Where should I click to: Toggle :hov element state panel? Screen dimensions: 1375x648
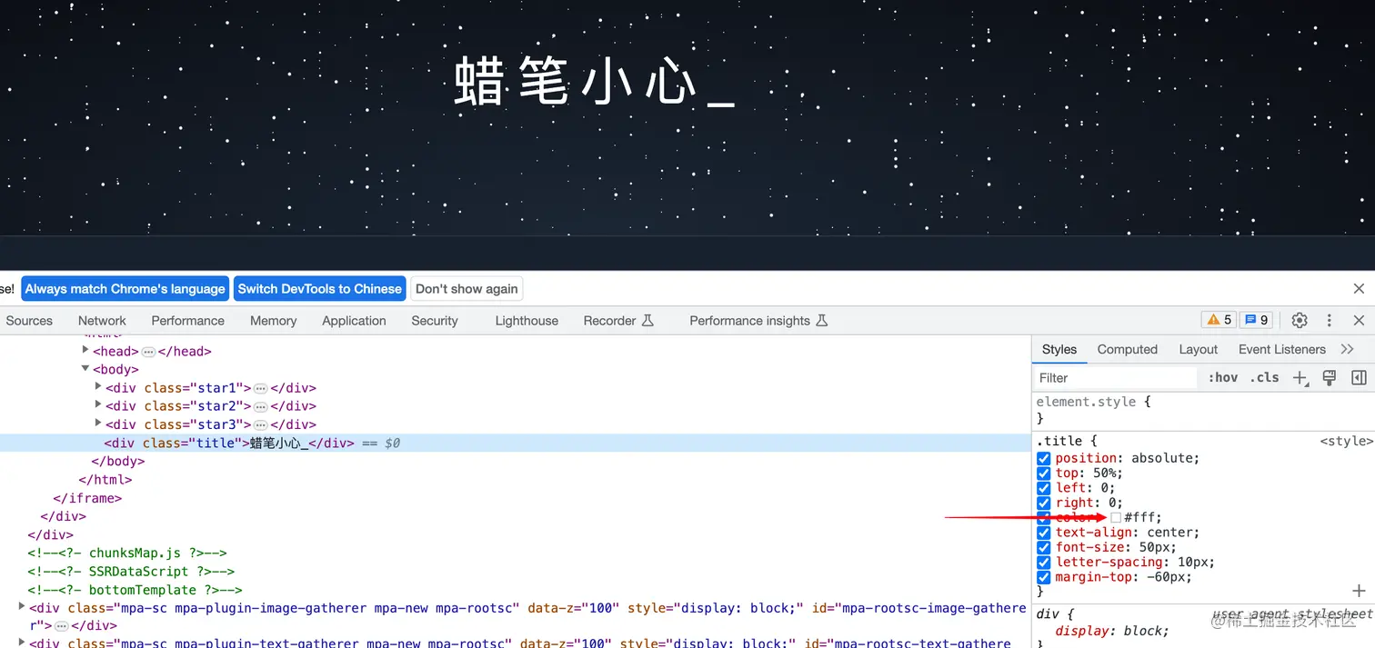[1223, 378]
